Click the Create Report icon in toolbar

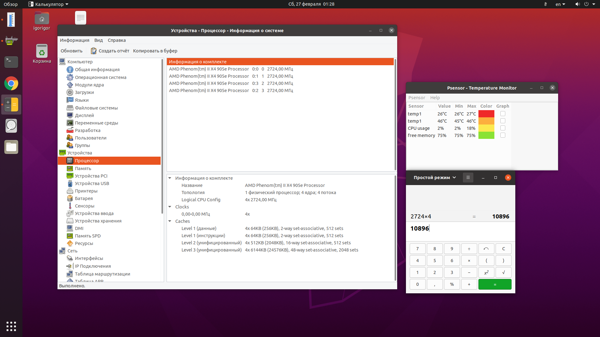click(x=93, y=51)
